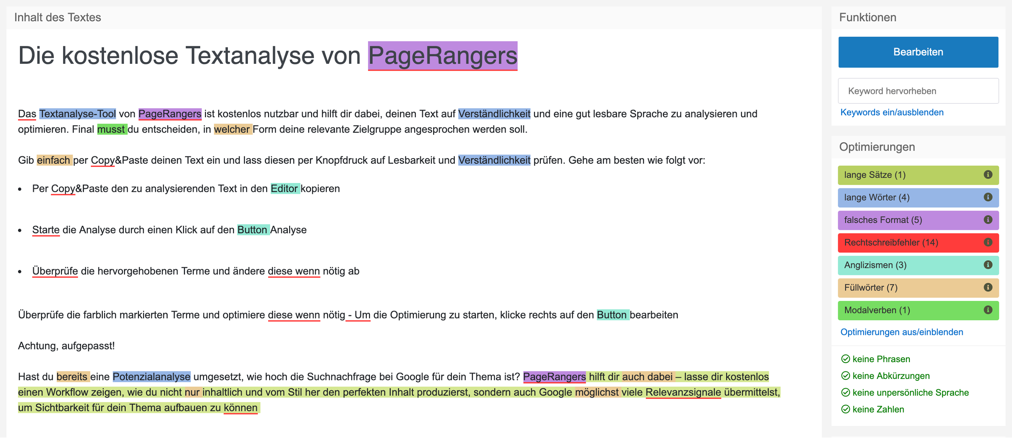Viewport: 1012px width, 444px height.
Task: Select the Rechtschreibfehler (14) bar
Action: pos(918,242)
